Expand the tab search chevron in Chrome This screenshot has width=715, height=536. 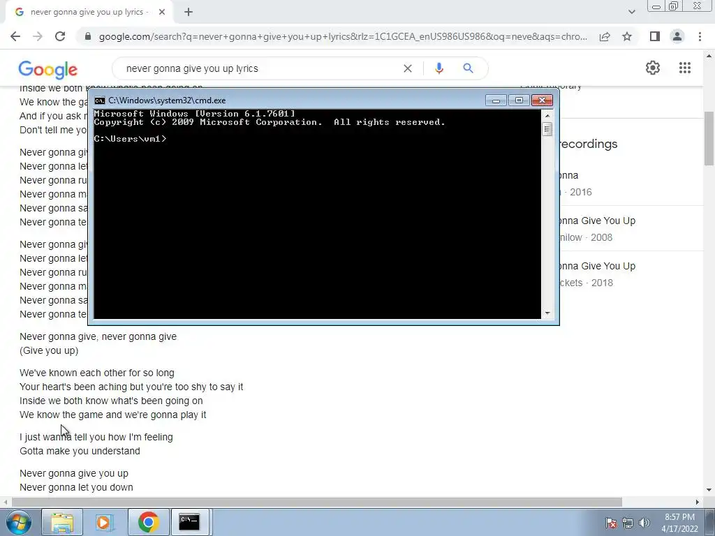(631, 13)
